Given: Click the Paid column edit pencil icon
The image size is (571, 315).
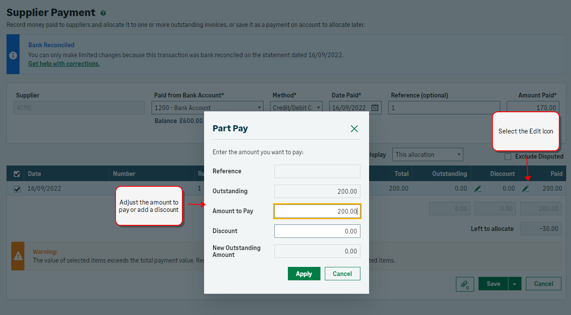Looking at the screenshot, I should 525,188.
